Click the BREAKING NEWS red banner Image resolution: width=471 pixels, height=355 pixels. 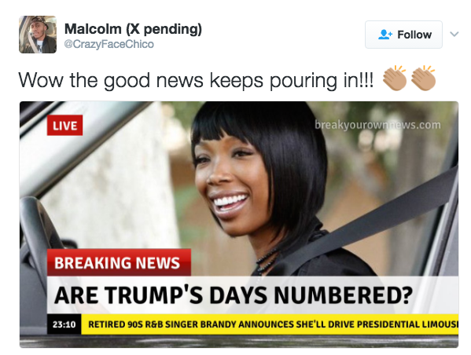[x=119, y=262]
